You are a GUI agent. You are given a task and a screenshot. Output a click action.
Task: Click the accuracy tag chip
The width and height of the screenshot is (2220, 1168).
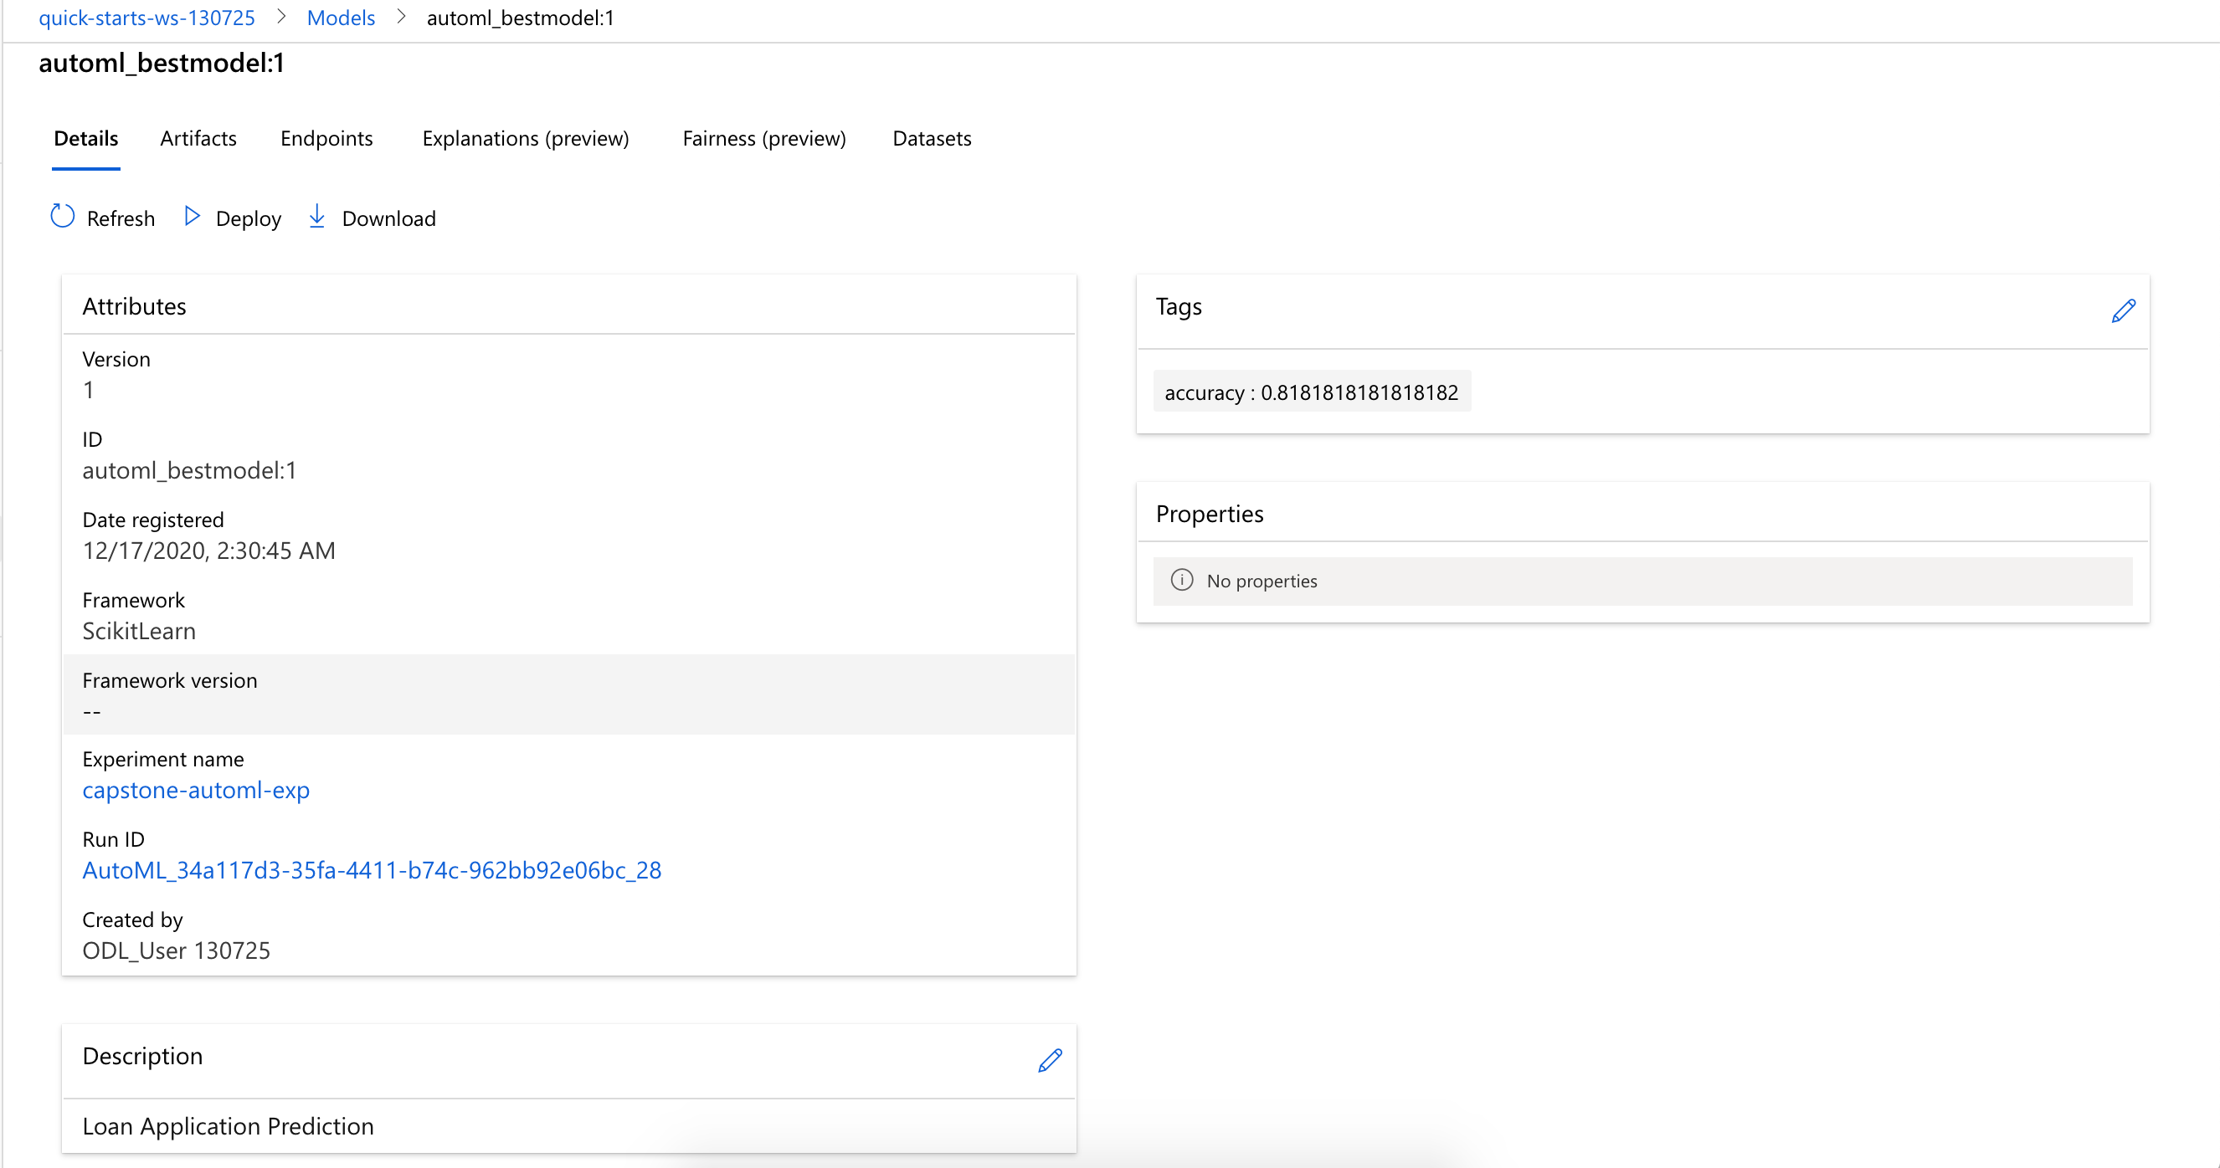point(1311,392)
